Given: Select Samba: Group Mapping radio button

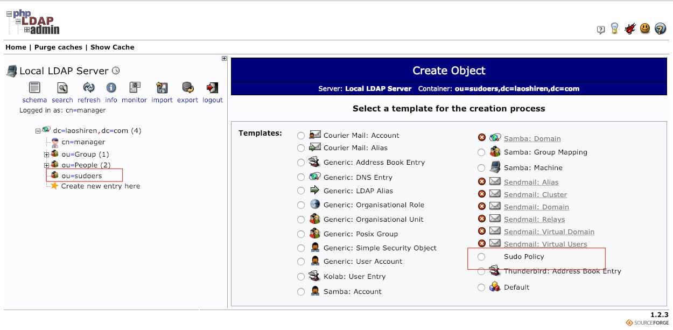Looking at the screenshot, I should pos(481,152).
